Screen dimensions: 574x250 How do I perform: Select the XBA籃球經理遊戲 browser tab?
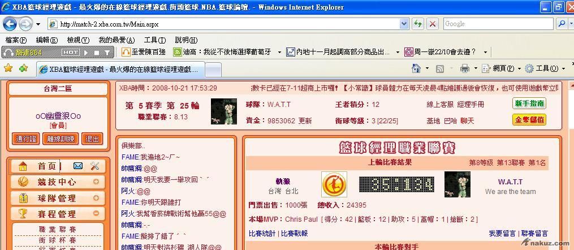click(120, 69)
